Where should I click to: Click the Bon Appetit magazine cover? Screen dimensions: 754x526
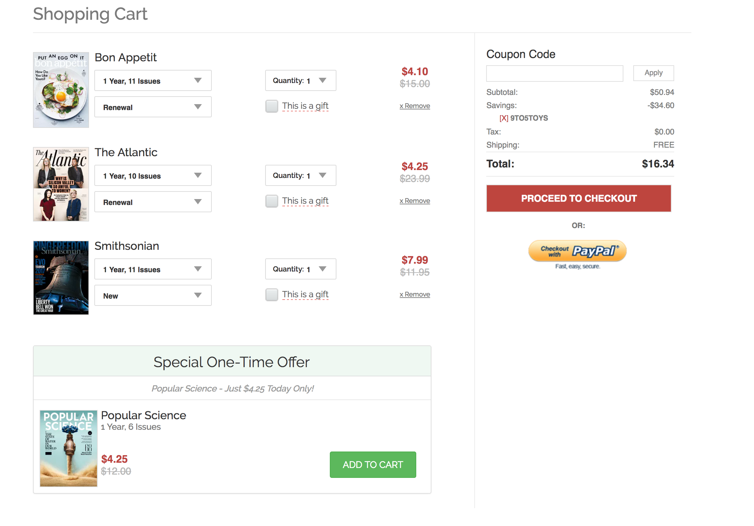(x=61, y=90)
